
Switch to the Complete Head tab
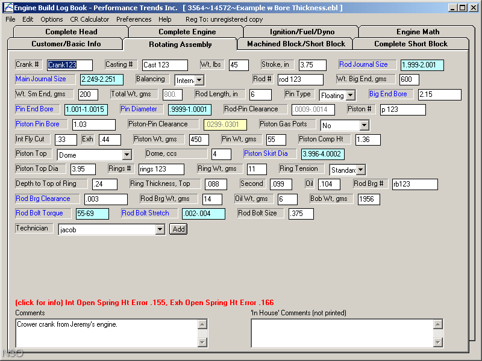(71, 32)
